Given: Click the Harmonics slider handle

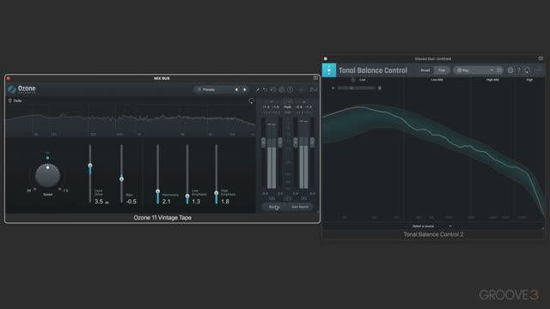Looking at the screenshot, I should 158,191.
